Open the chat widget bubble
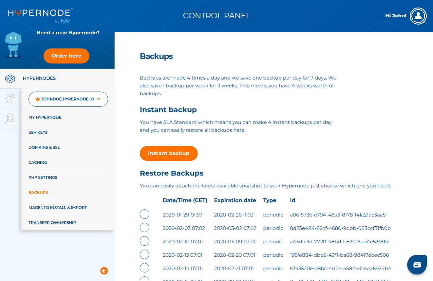 417,264
